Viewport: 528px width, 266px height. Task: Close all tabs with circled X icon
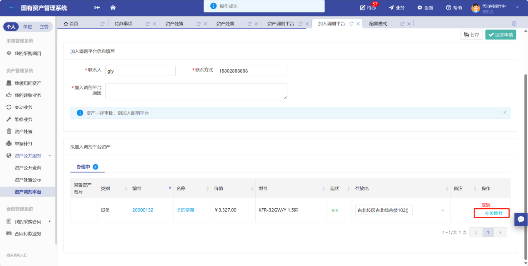click(x=514, y=24)
